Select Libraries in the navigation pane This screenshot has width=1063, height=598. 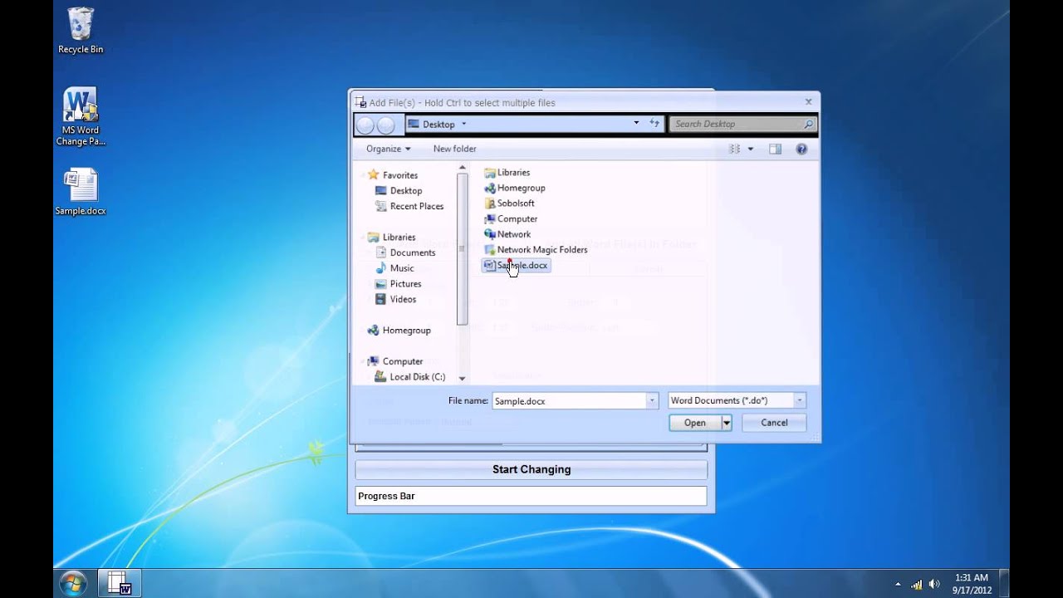coord(390,238)
